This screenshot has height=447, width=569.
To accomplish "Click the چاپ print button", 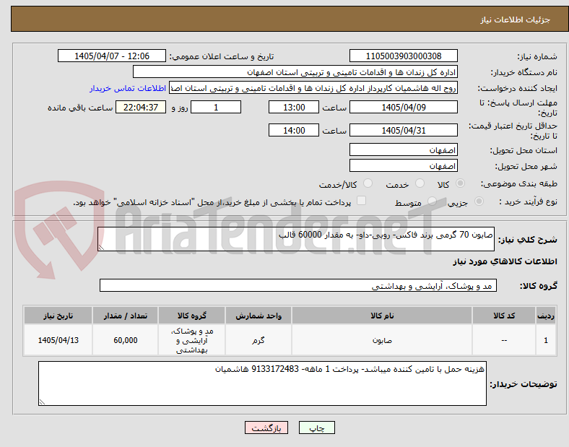I will point(317,428).
